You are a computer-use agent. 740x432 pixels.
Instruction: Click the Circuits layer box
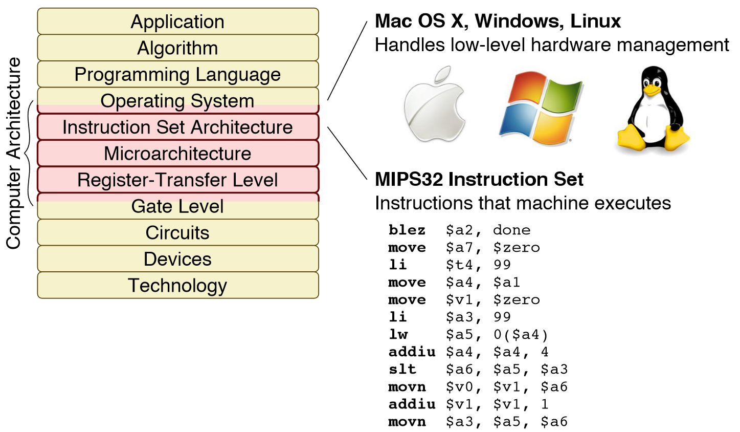tap(178, 233)
